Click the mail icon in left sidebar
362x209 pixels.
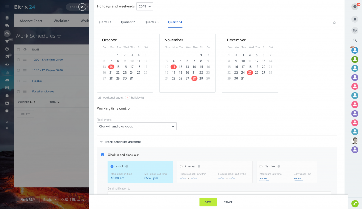tap(7, 95)
